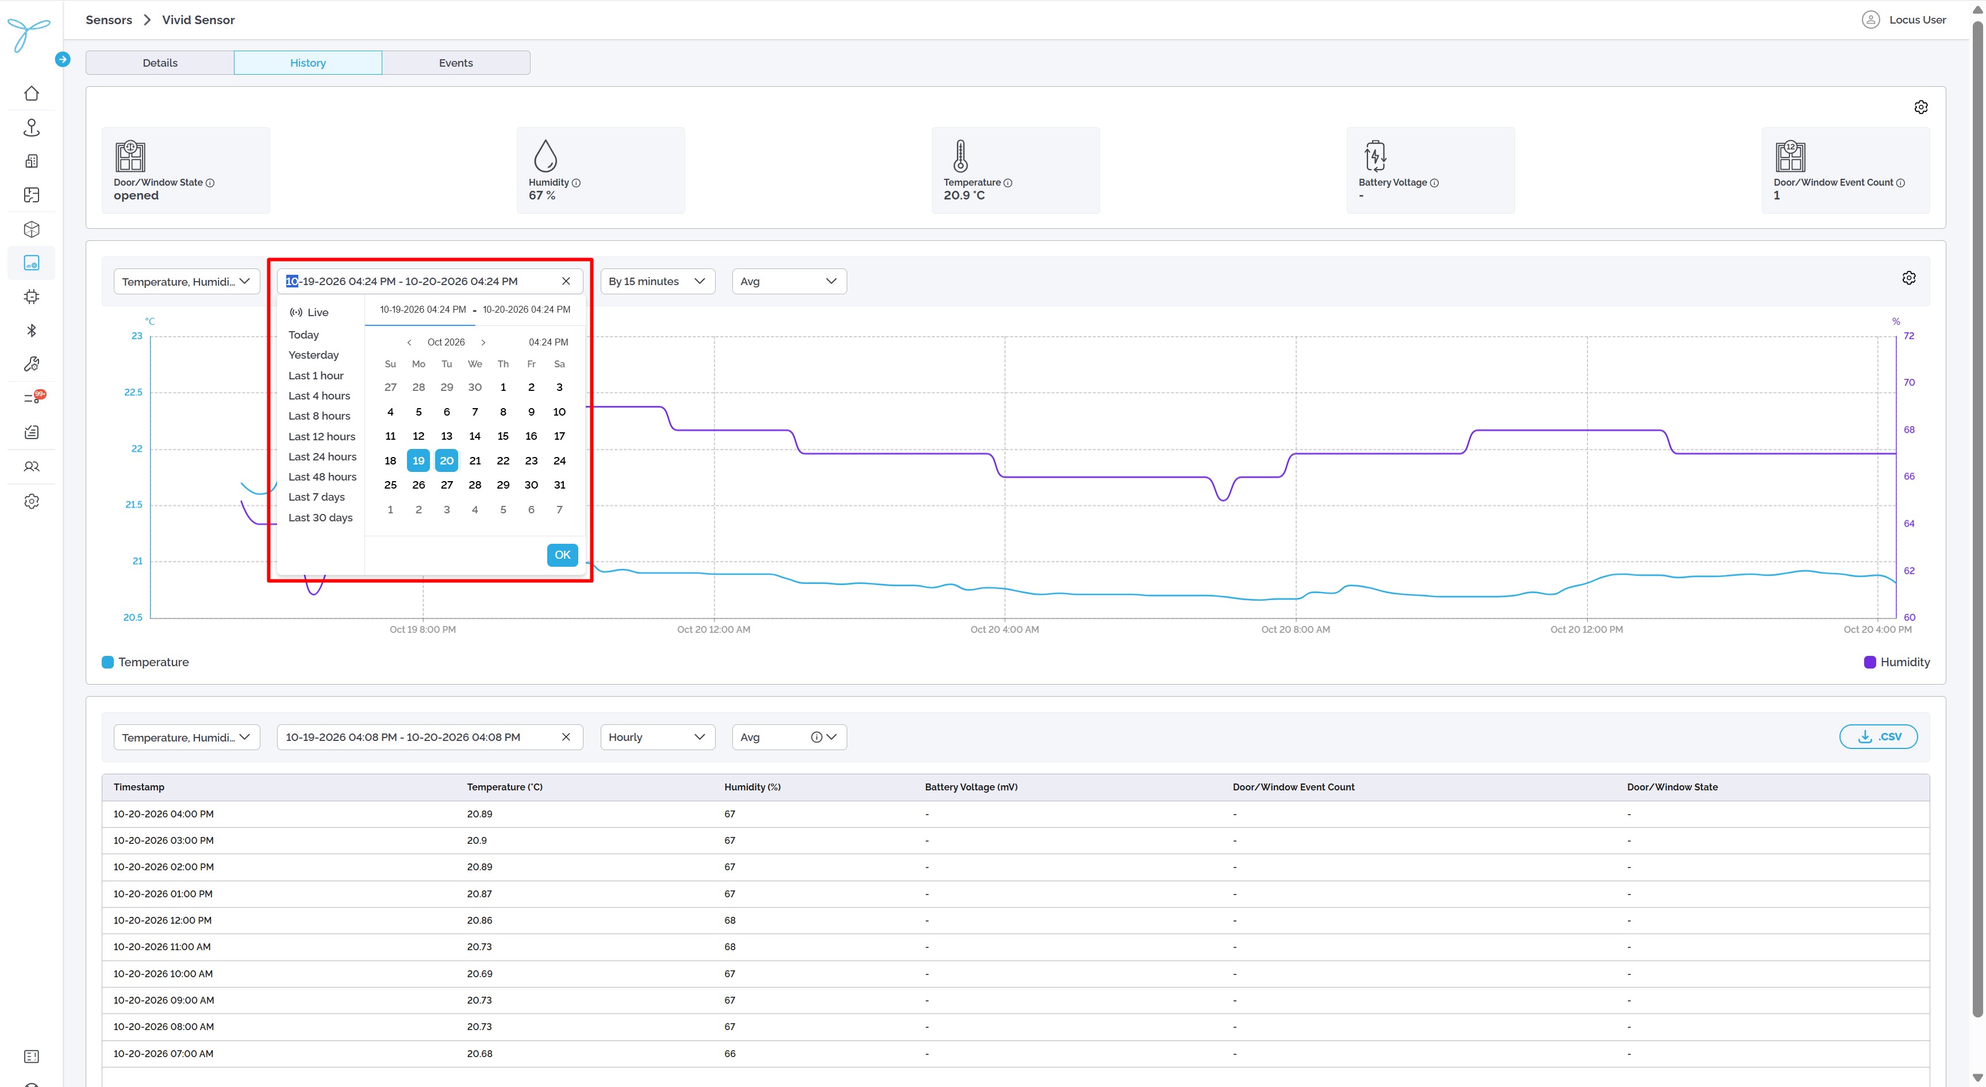1986x1087 pixels.
Task: Open the By 15 minutes interval dropdown
Action: coord(658,282)
